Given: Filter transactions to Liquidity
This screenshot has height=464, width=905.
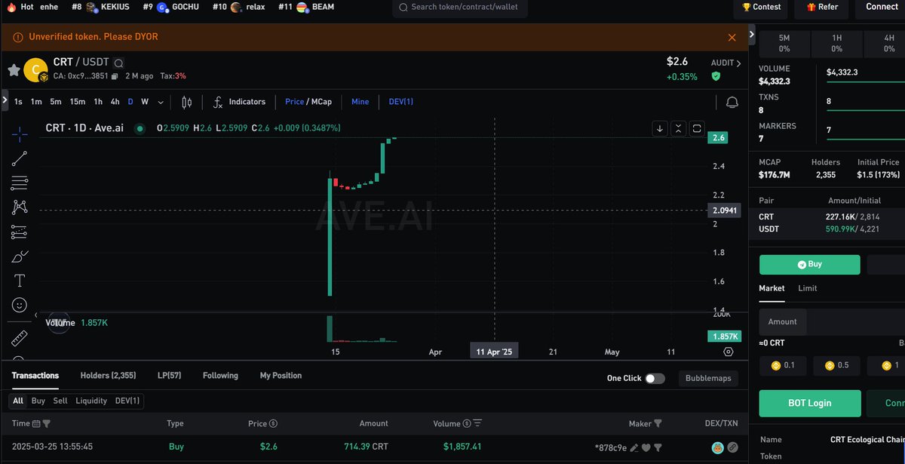Looking at the screenshot, I should tap(91, 401).
